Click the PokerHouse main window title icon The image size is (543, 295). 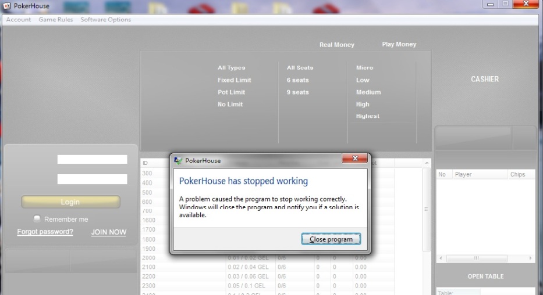click(7, 6)
